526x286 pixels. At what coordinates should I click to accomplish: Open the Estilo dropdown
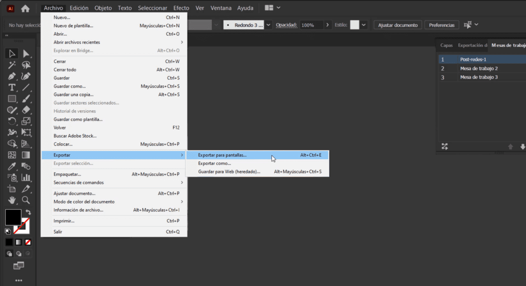pyautogui.click(x=363, y=25)
